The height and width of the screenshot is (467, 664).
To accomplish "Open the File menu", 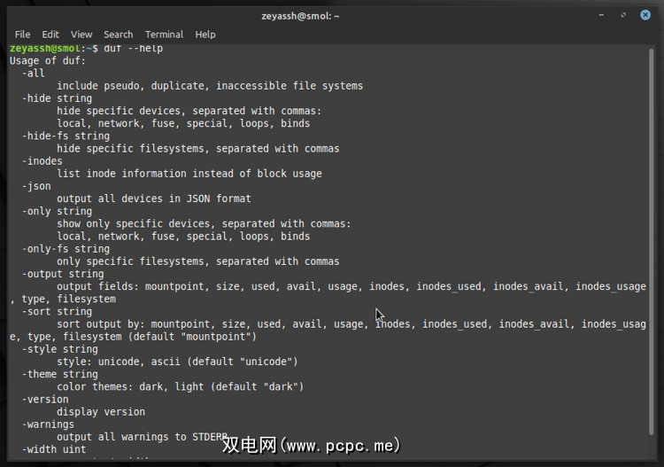I will pos(22,35).
